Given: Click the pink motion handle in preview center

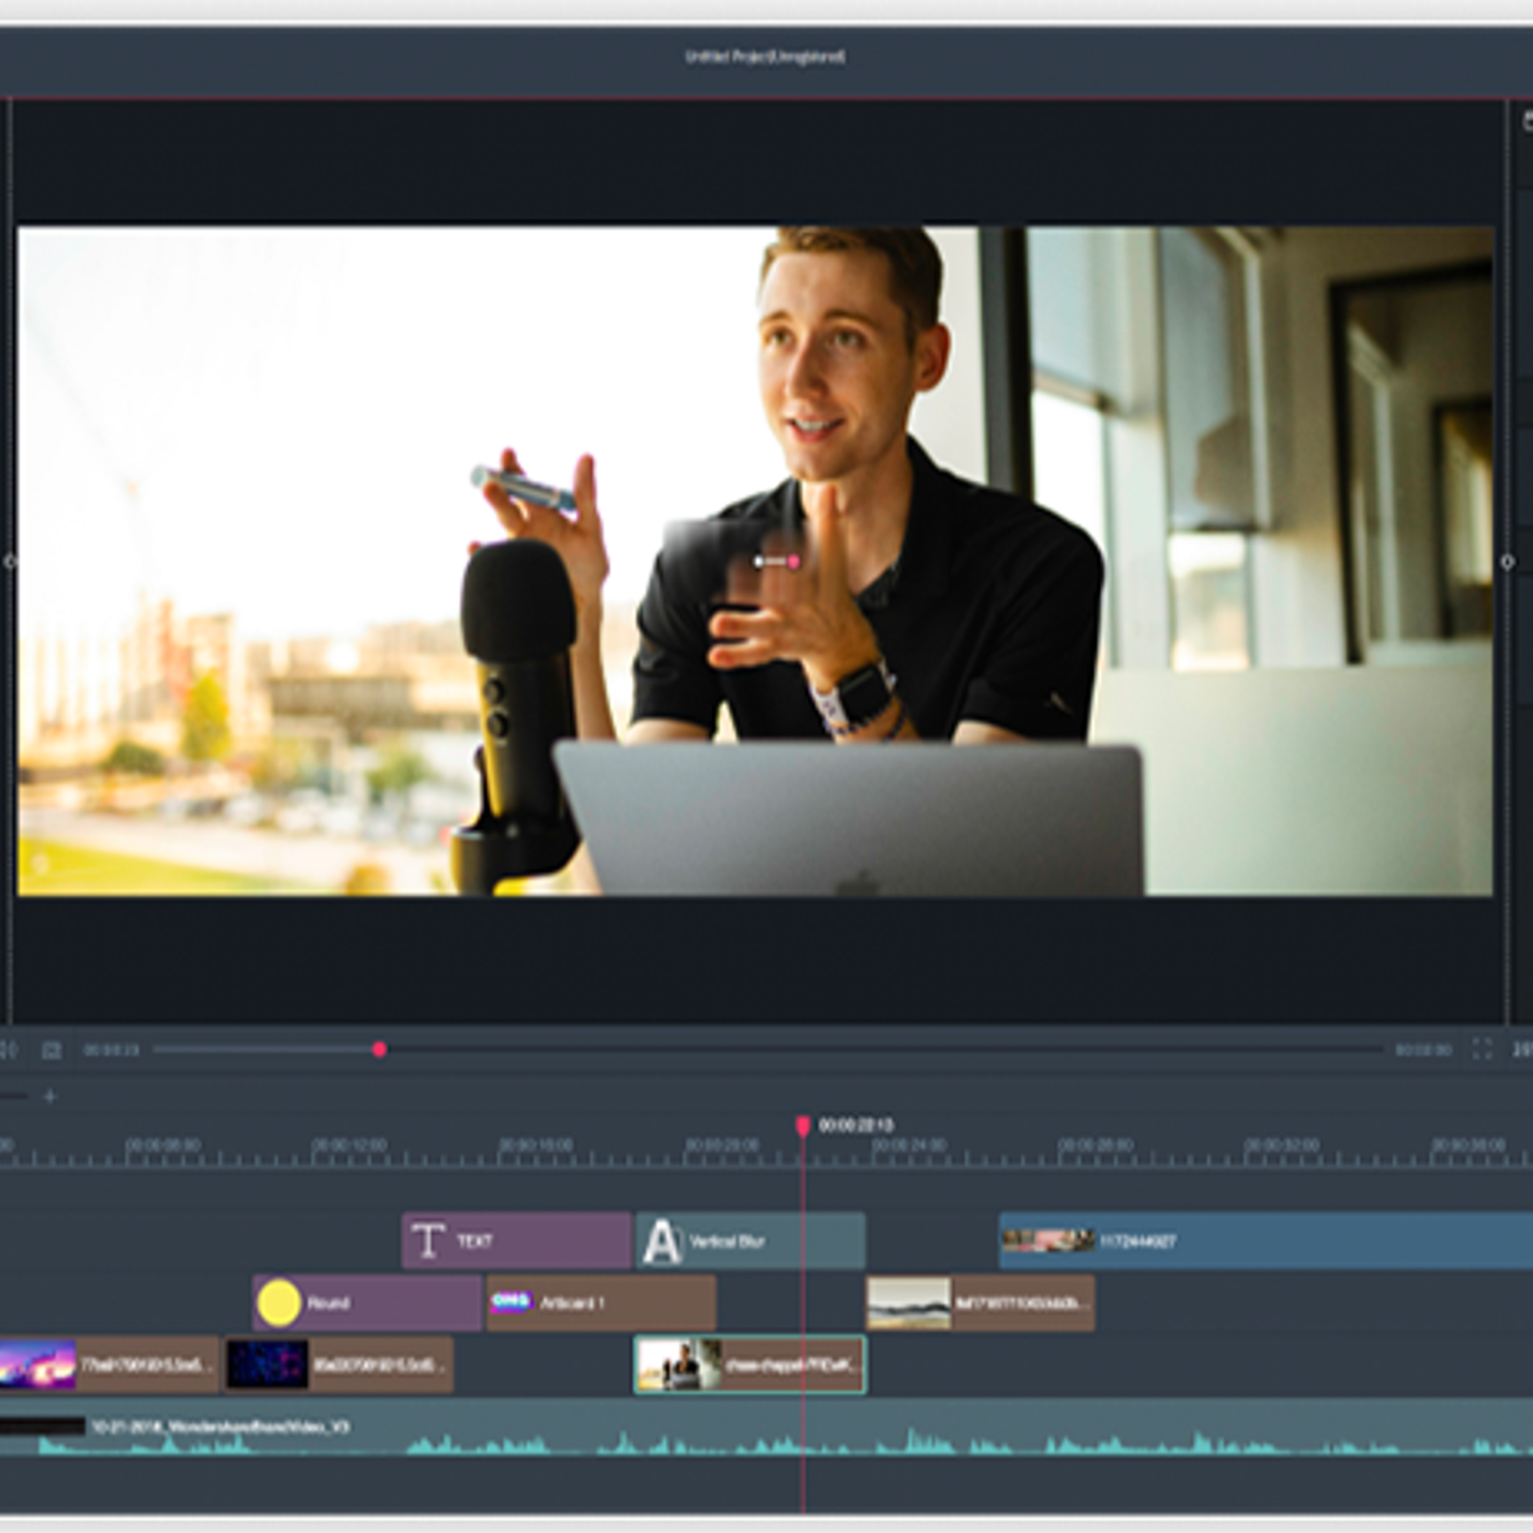Looking at the screenshot, I should 793,561.
